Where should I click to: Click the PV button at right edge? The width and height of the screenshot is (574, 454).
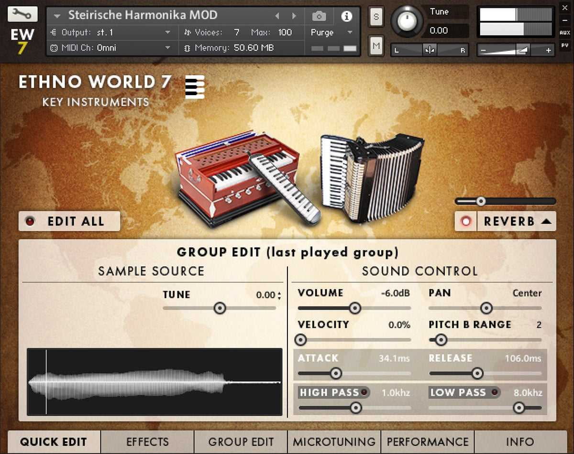564,46
